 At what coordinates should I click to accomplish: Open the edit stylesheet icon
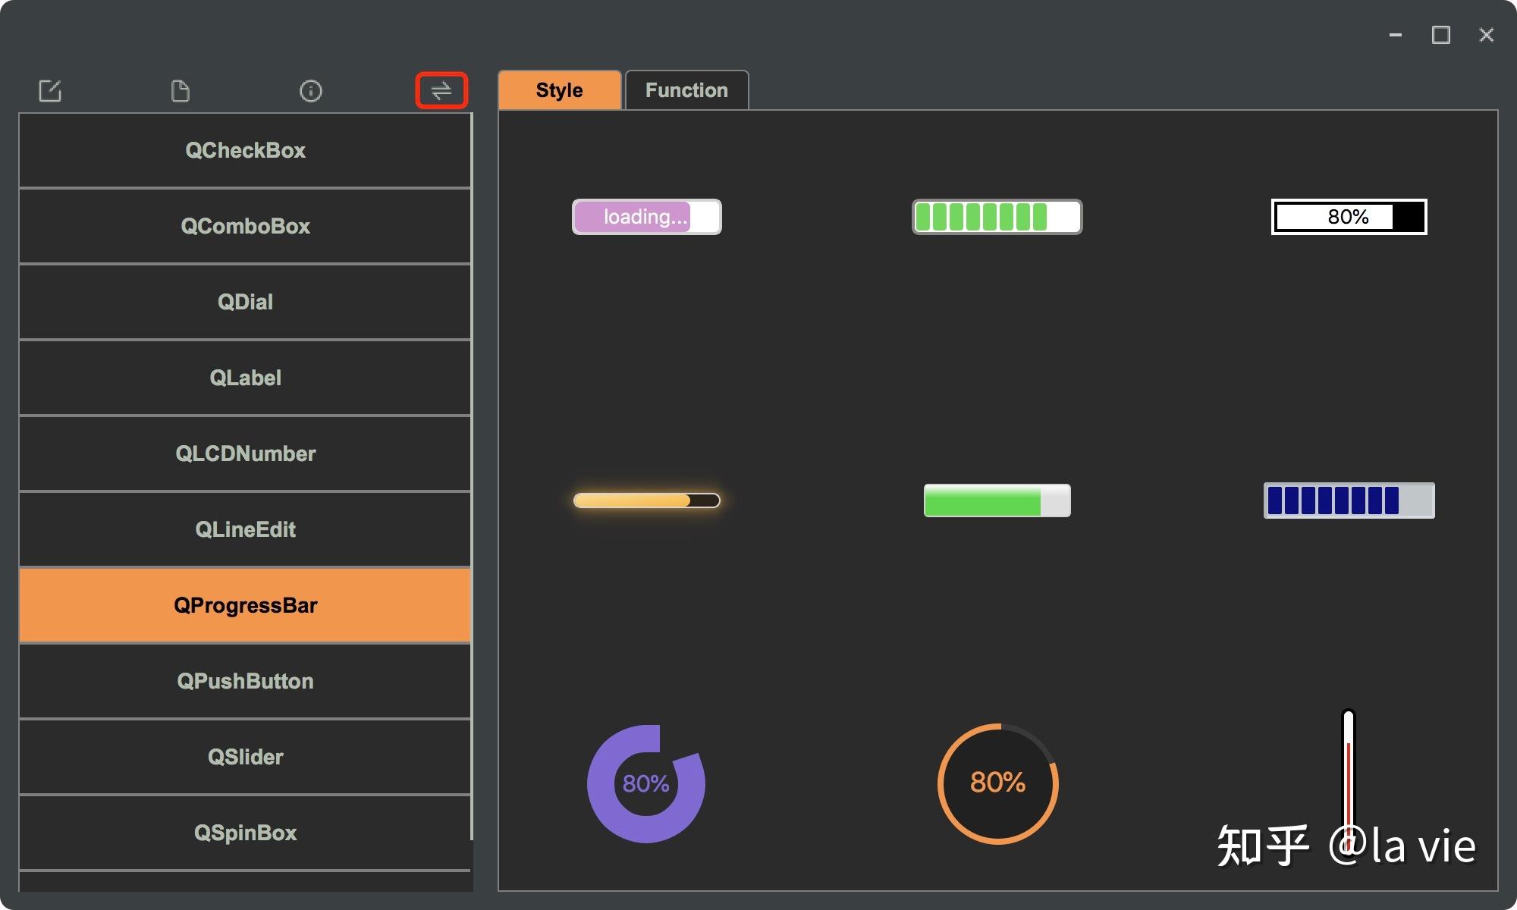(50, 90)
